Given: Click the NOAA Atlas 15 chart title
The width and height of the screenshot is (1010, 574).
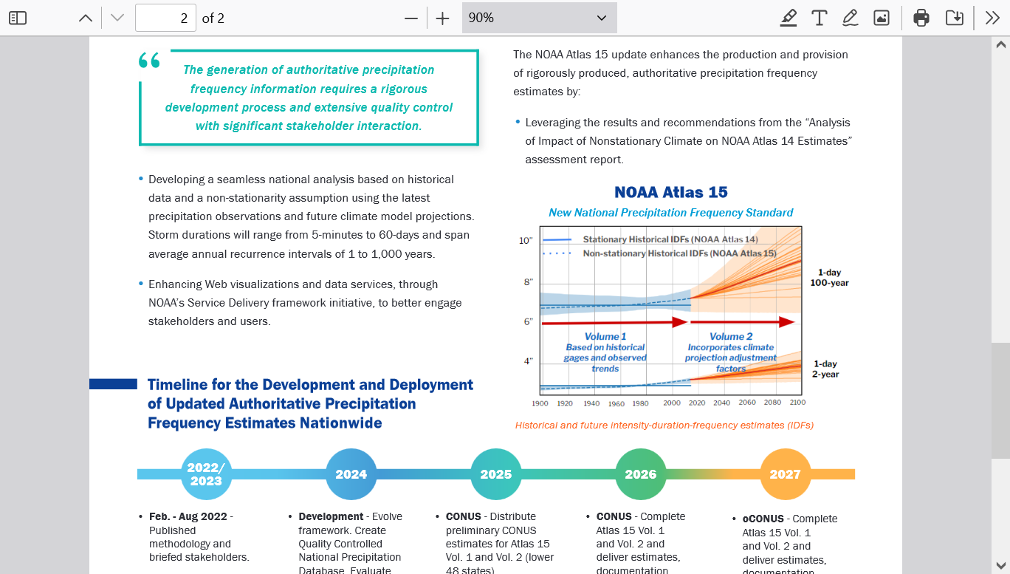Looking at the screenshot, I should tap(671, 192).
